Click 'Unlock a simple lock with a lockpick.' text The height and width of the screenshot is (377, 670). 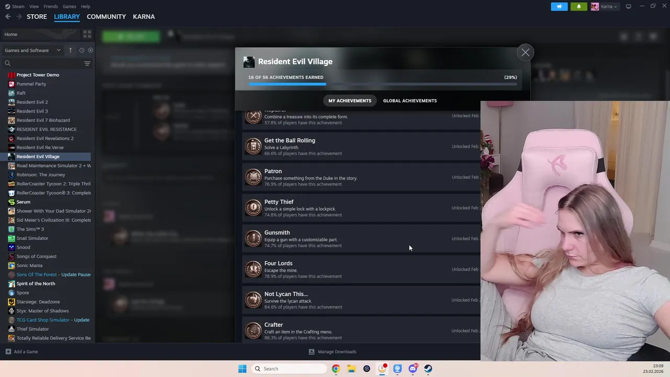coord(300,209)
